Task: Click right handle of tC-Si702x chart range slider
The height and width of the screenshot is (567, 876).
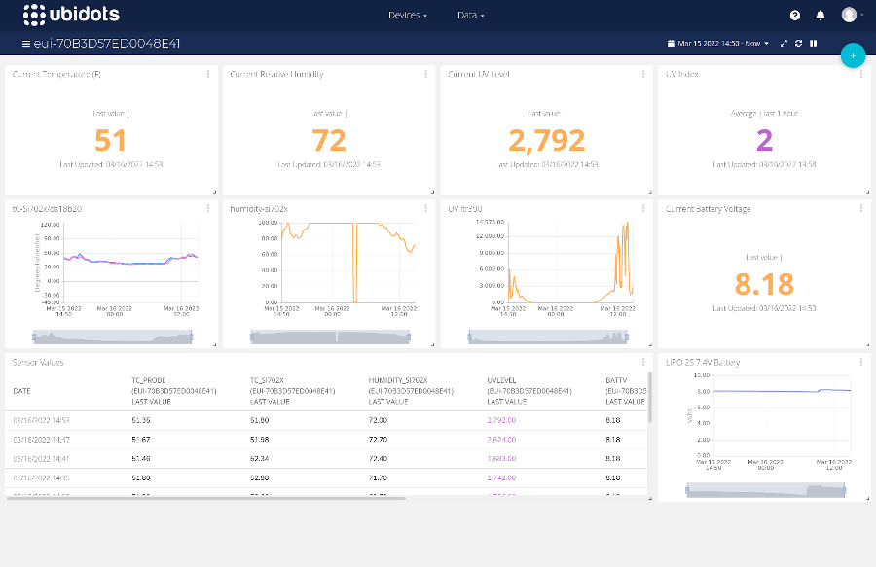Action: (191, 337)
